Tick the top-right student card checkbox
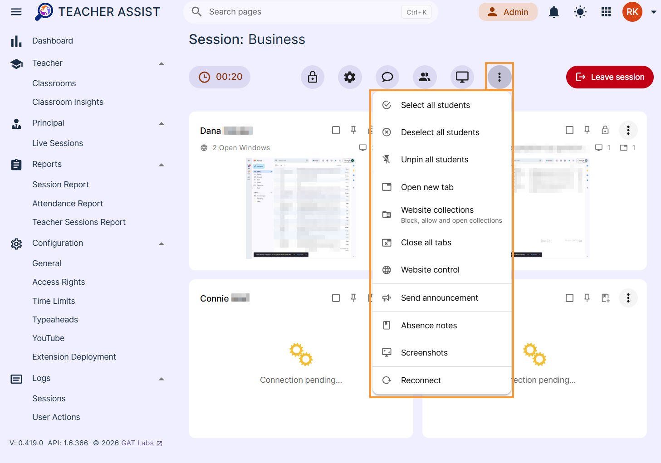The width and height of the screenshot is (661, 463). 569,130
